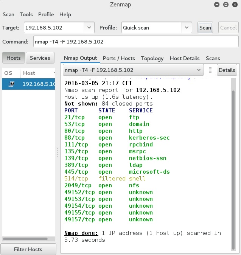This screenshot has width=241, height=255.
Task: Switch to the Host Details tab
Action: pos(185,58)
